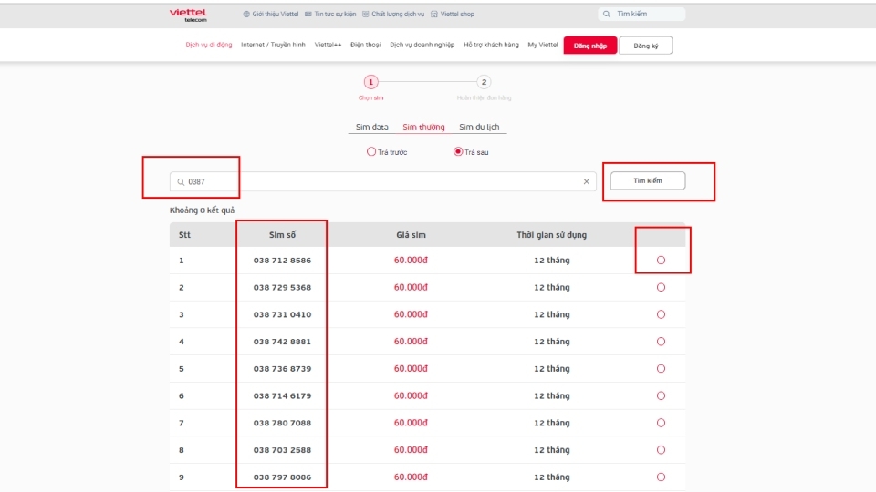Open My Viettel menu item
876x492 pixels.
pyautogui.click(x=542, y=45)
